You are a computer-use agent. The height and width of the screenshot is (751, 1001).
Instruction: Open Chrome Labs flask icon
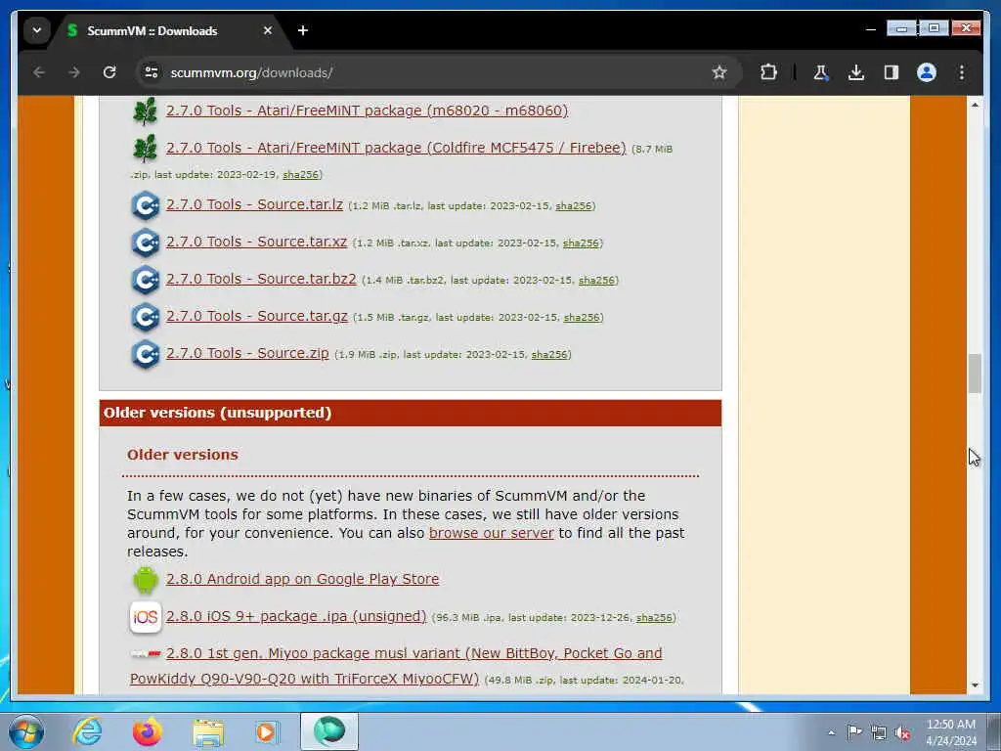pos(820,72)
